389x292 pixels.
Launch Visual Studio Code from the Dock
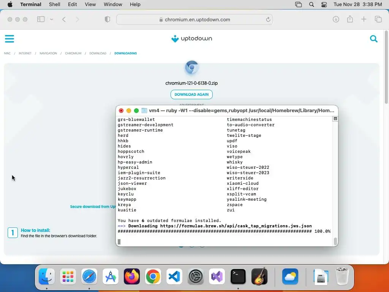174,276
